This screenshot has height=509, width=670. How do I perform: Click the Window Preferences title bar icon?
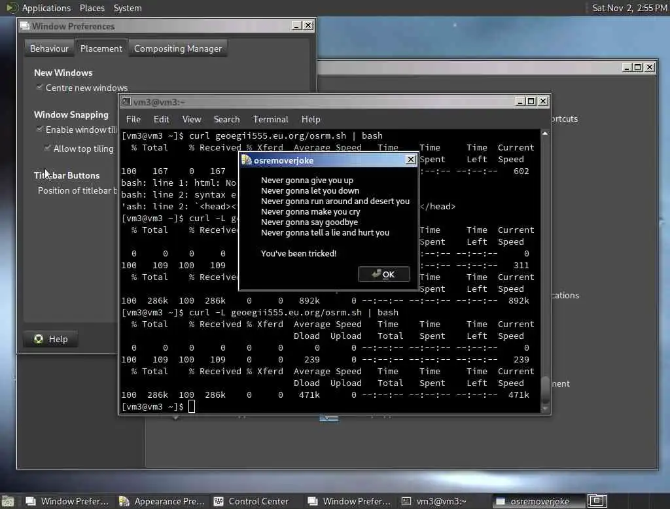(x=25, y=26)
